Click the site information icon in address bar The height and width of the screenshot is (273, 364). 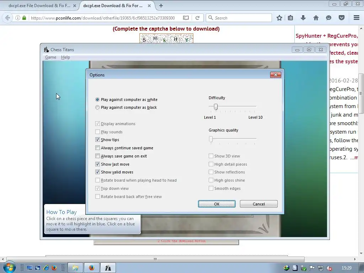18,18
